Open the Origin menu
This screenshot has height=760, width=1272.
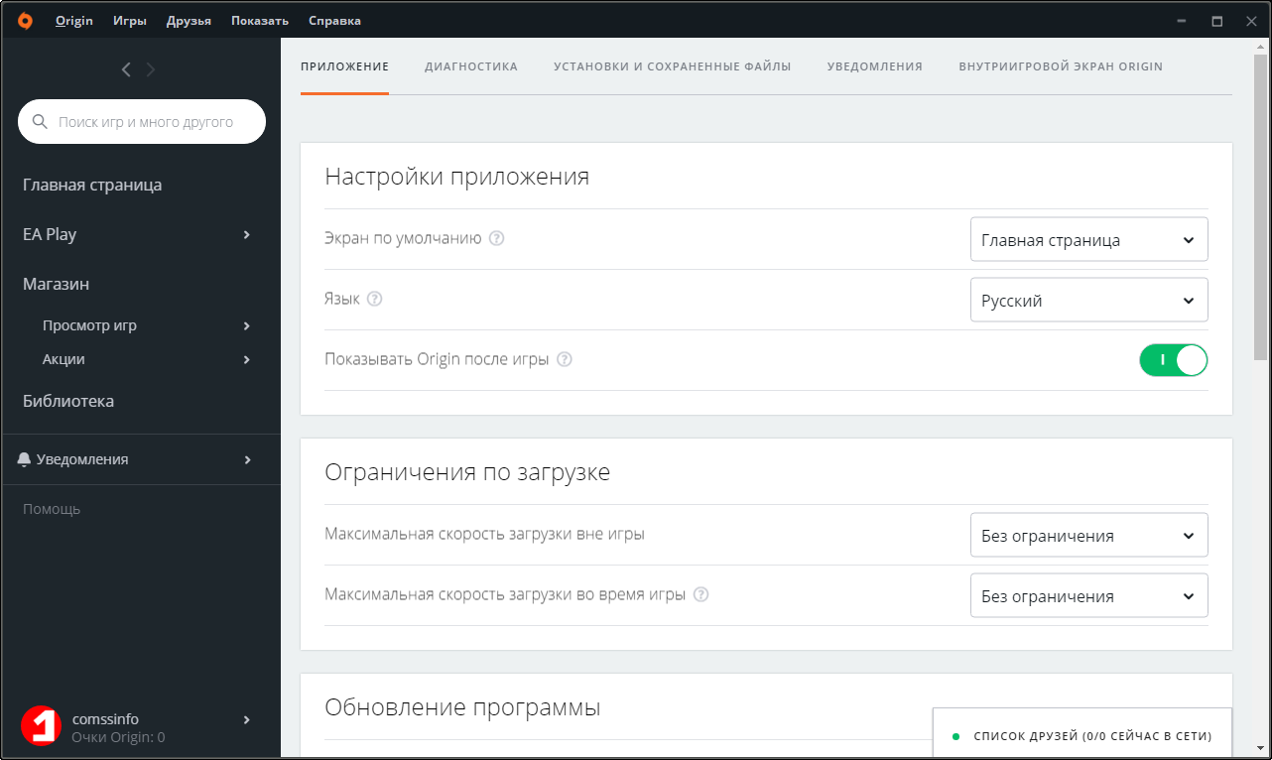tap(74, 21)
